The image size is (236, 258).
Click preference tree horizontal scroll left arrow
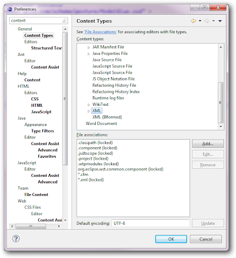click(x=12, y=226)
